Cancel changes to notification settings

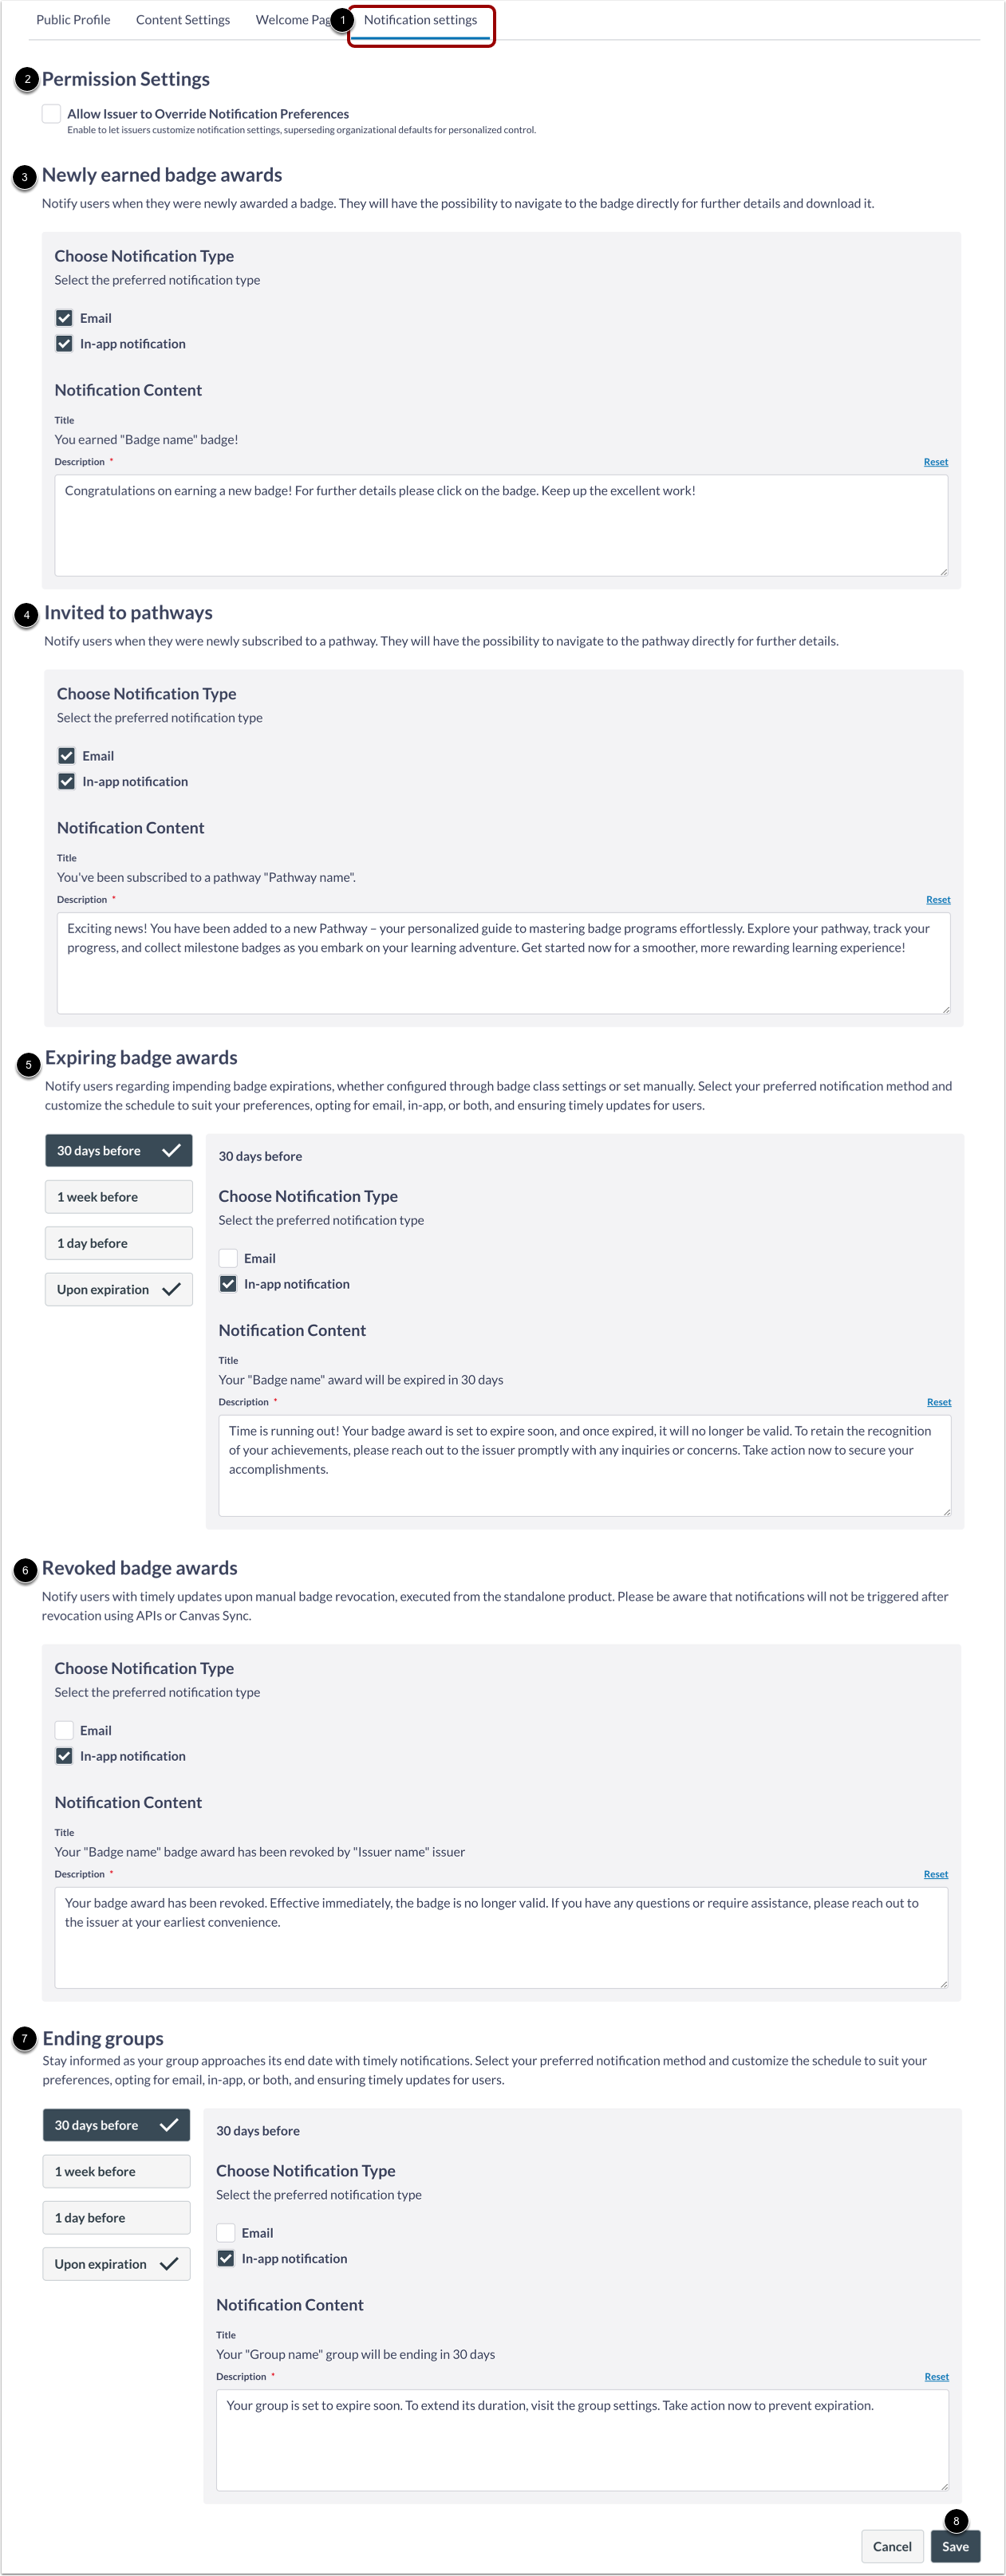click(x=891, y=2546)
